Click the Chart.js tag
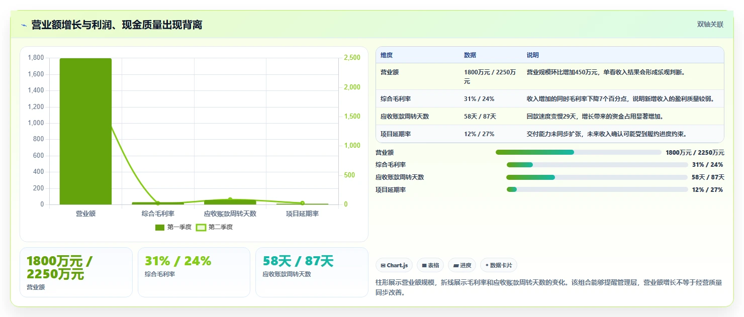The width and height of the screenshot is (744, 317). click(394, 265)
